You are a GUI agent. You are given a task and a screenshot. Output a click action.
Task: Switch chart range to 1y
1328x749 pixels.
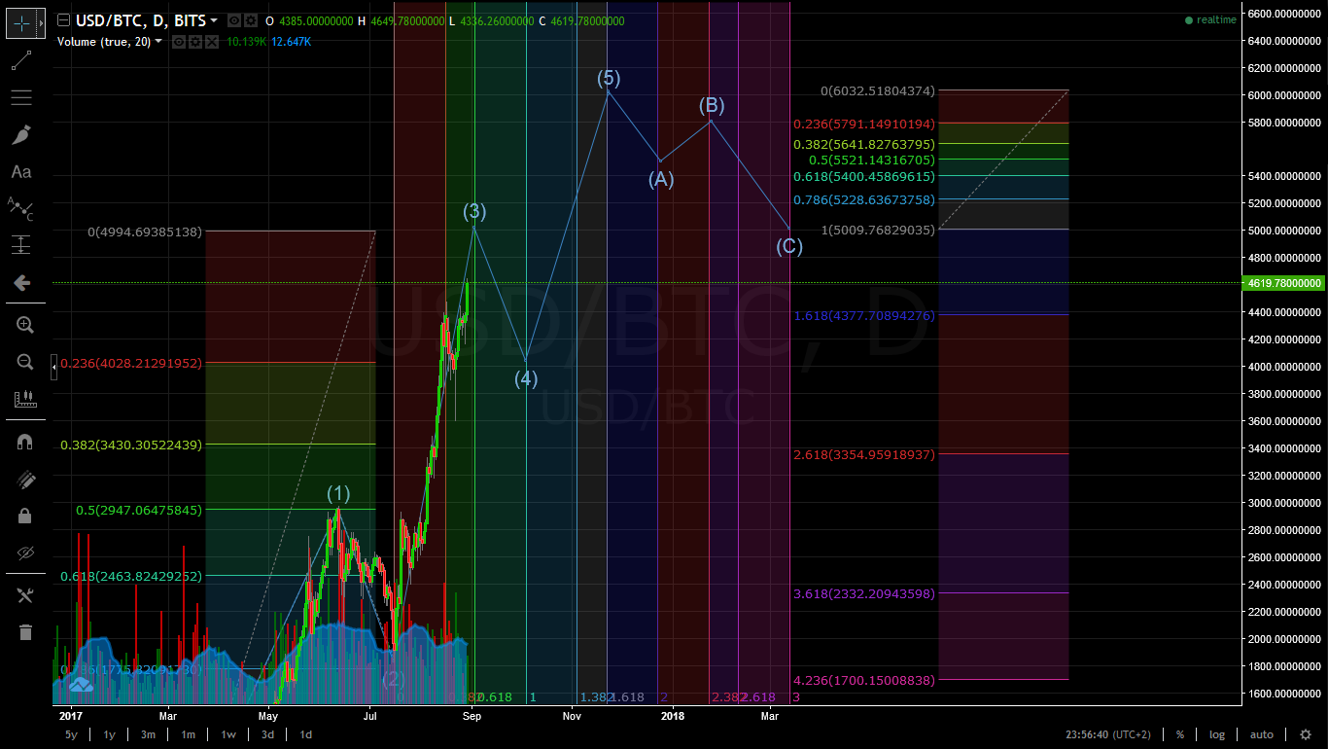coord(109,734)
